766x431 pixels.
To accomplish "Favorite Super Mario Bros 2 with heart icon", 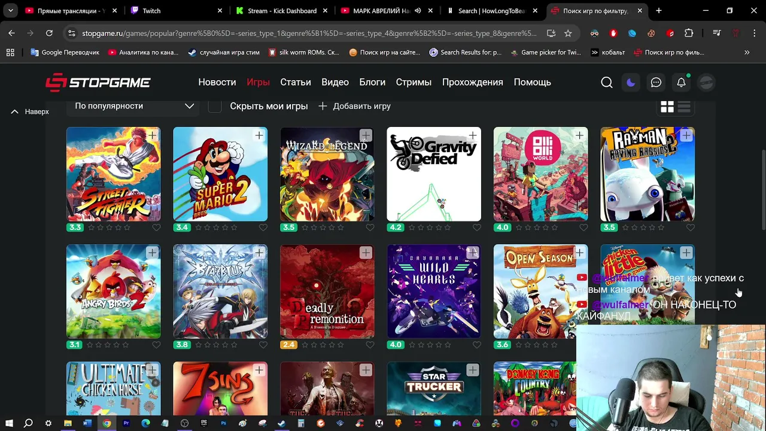I will pos(263,227).
